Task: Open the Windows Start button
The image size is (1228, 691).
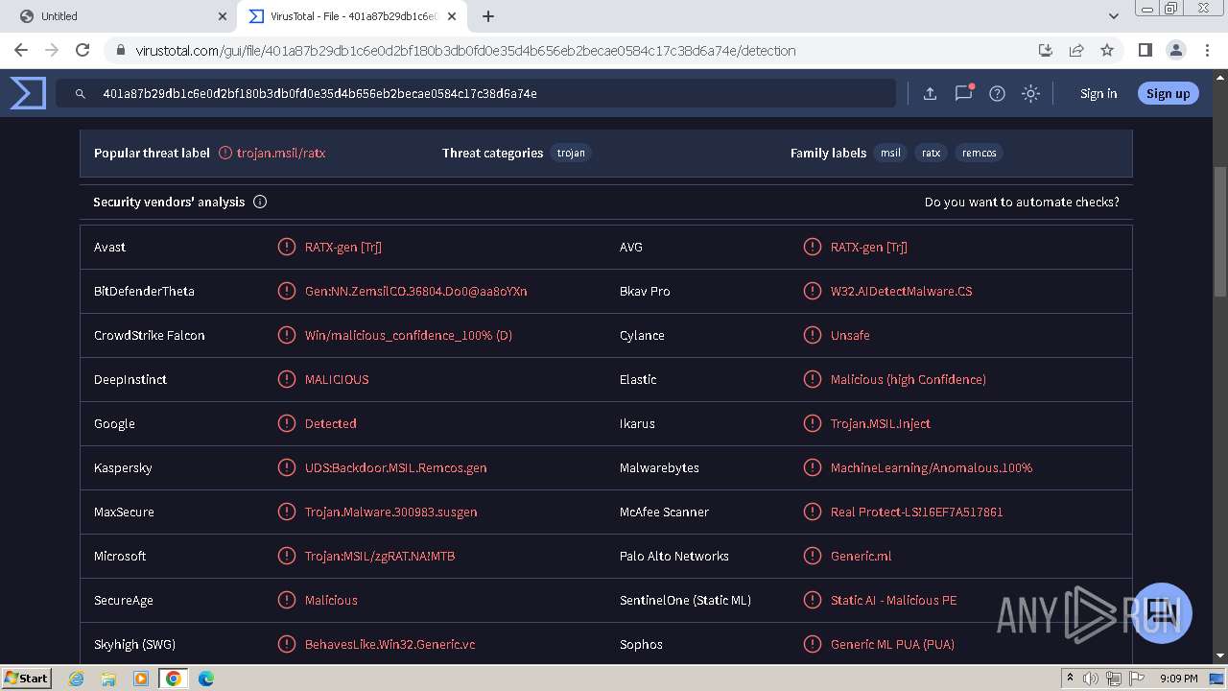Action: (x=27, y=679)
